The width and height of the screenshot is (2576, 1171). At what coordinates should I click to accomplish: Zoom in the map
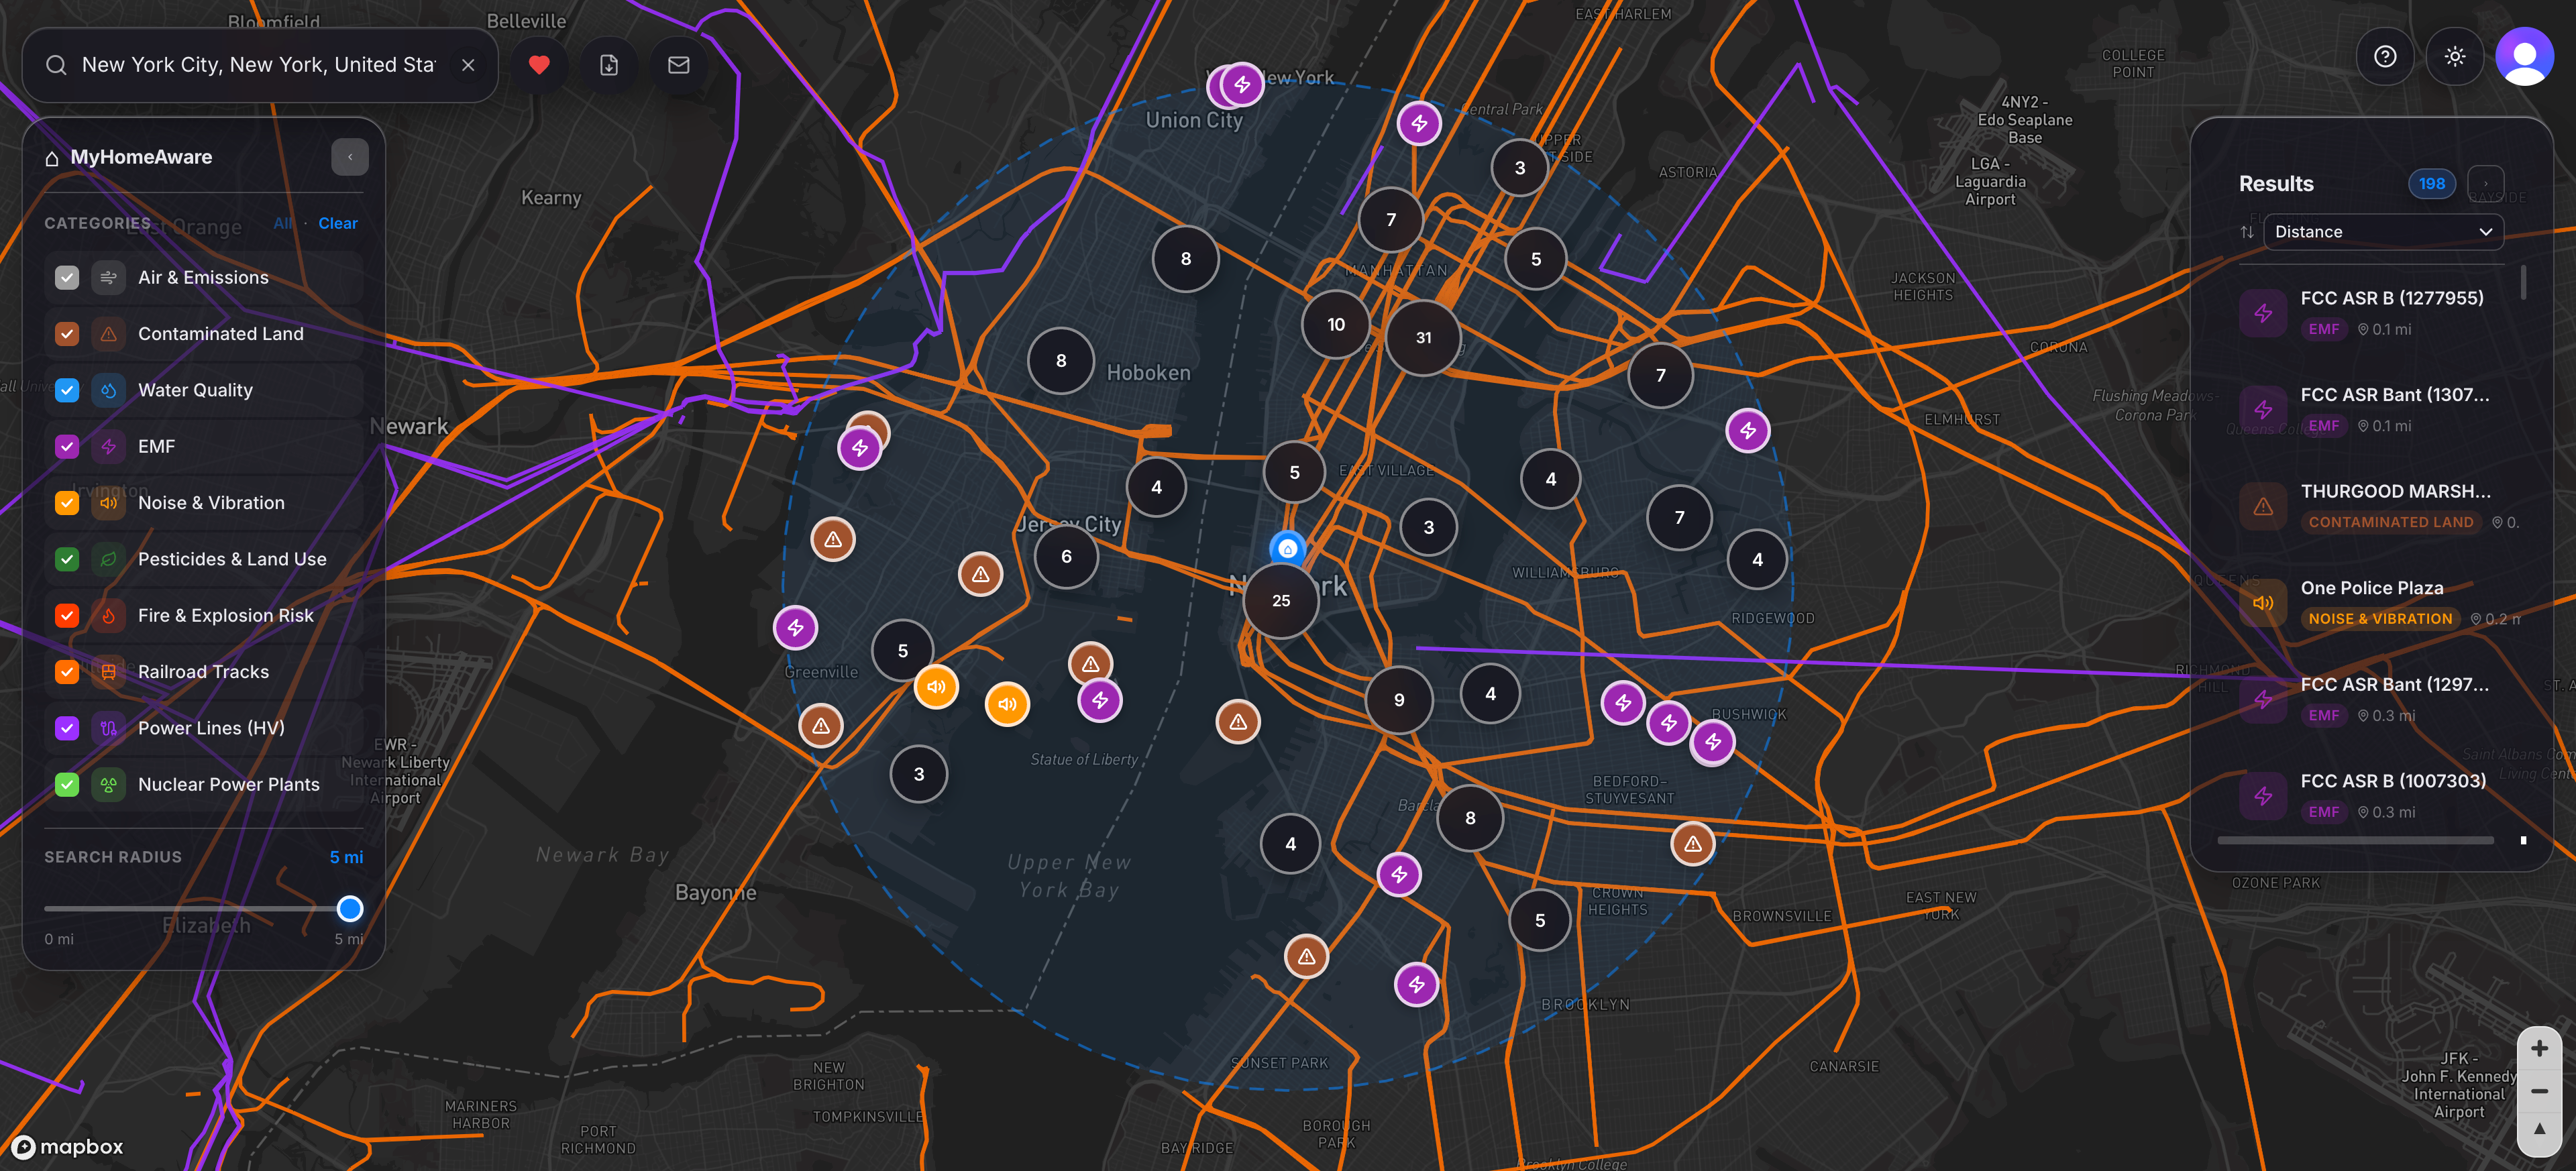2538,1049
